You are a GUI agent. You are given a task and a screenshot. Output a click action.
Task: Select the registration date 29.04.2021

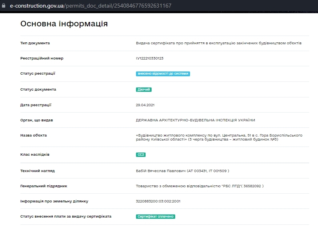145,105
